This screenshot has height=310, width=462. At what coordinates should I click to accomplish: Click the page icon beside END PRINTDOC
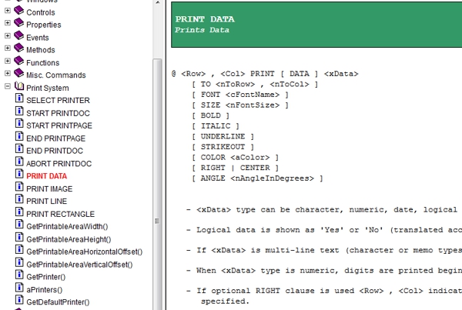19,148
